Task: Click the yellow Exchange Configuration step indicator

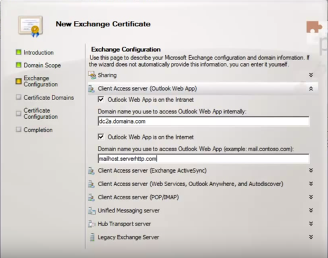Action: (19, 81)
